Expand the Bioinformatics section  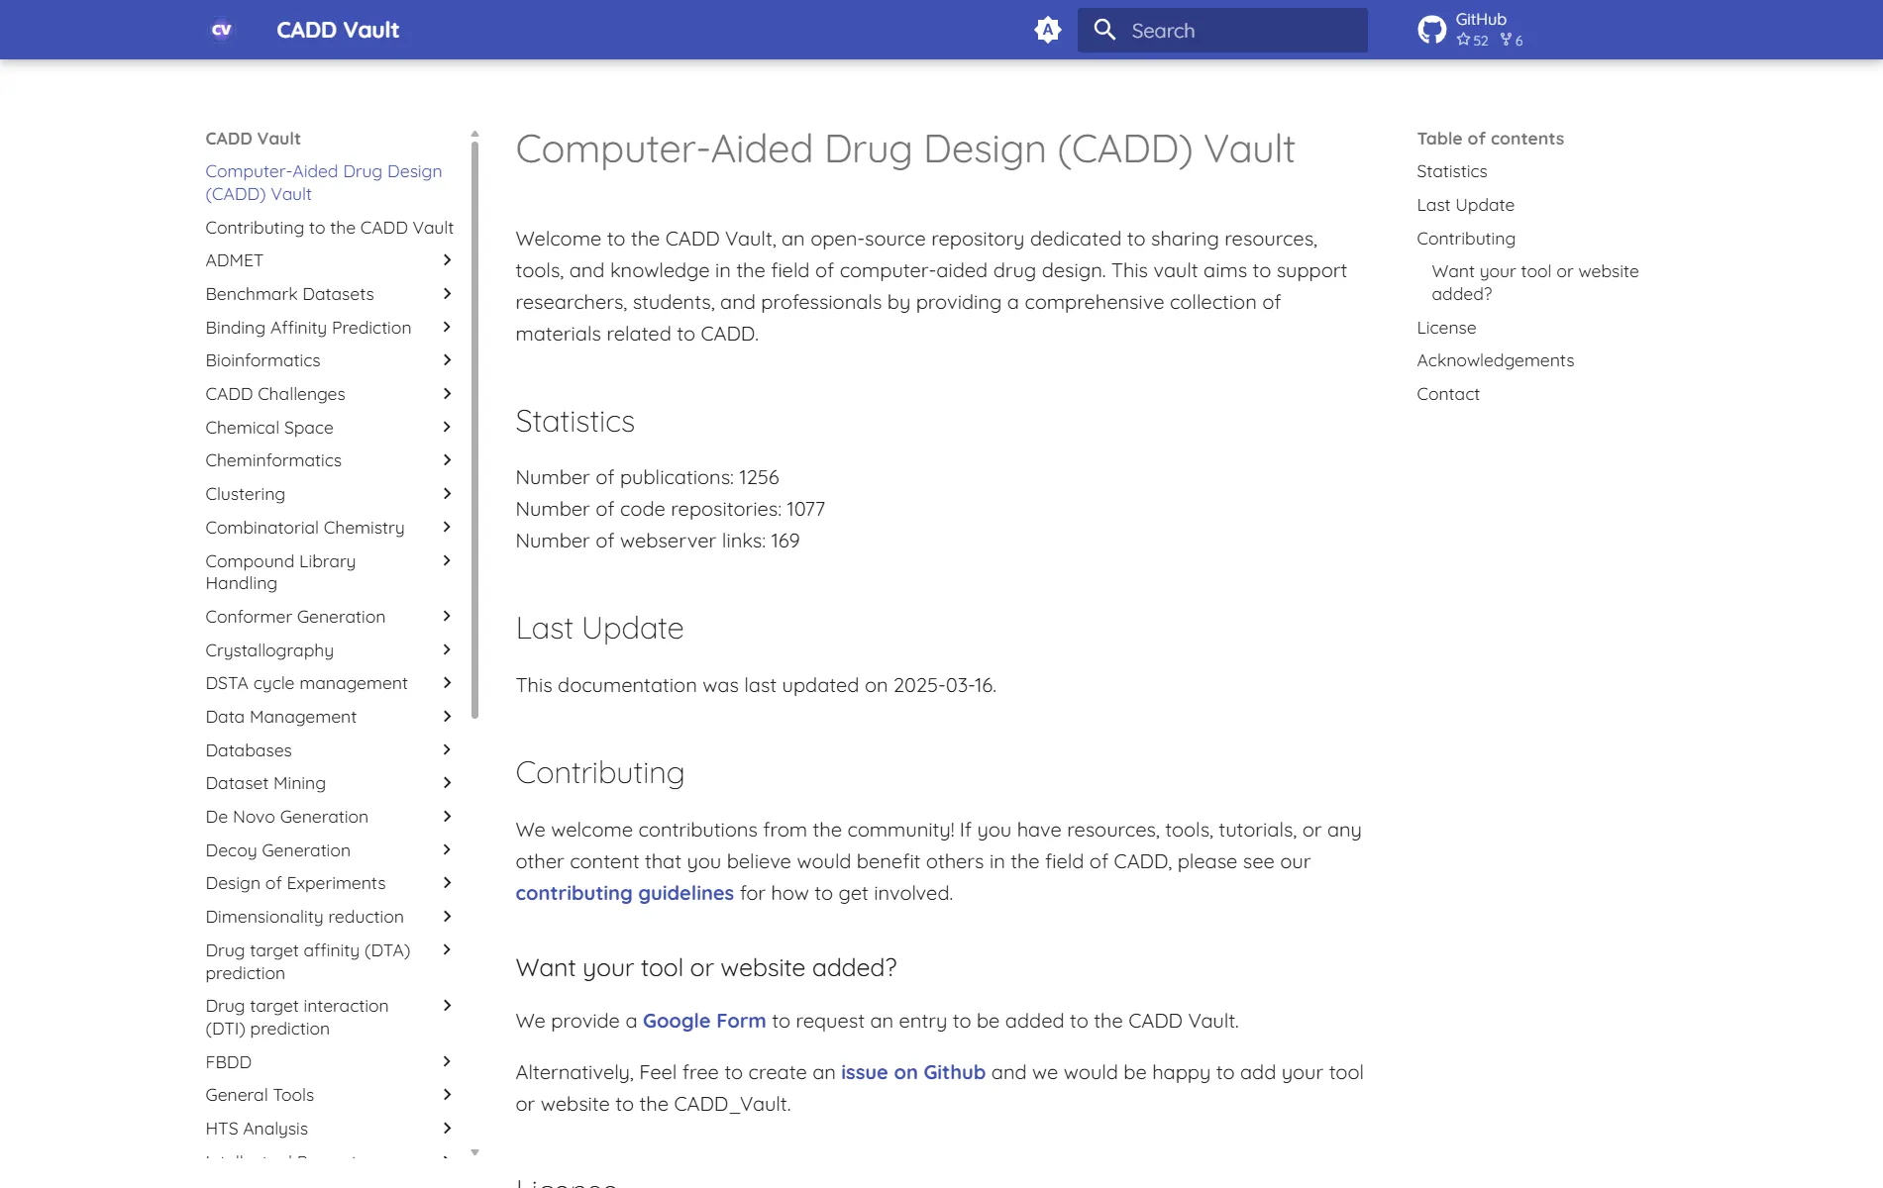(x=448, y=360)
